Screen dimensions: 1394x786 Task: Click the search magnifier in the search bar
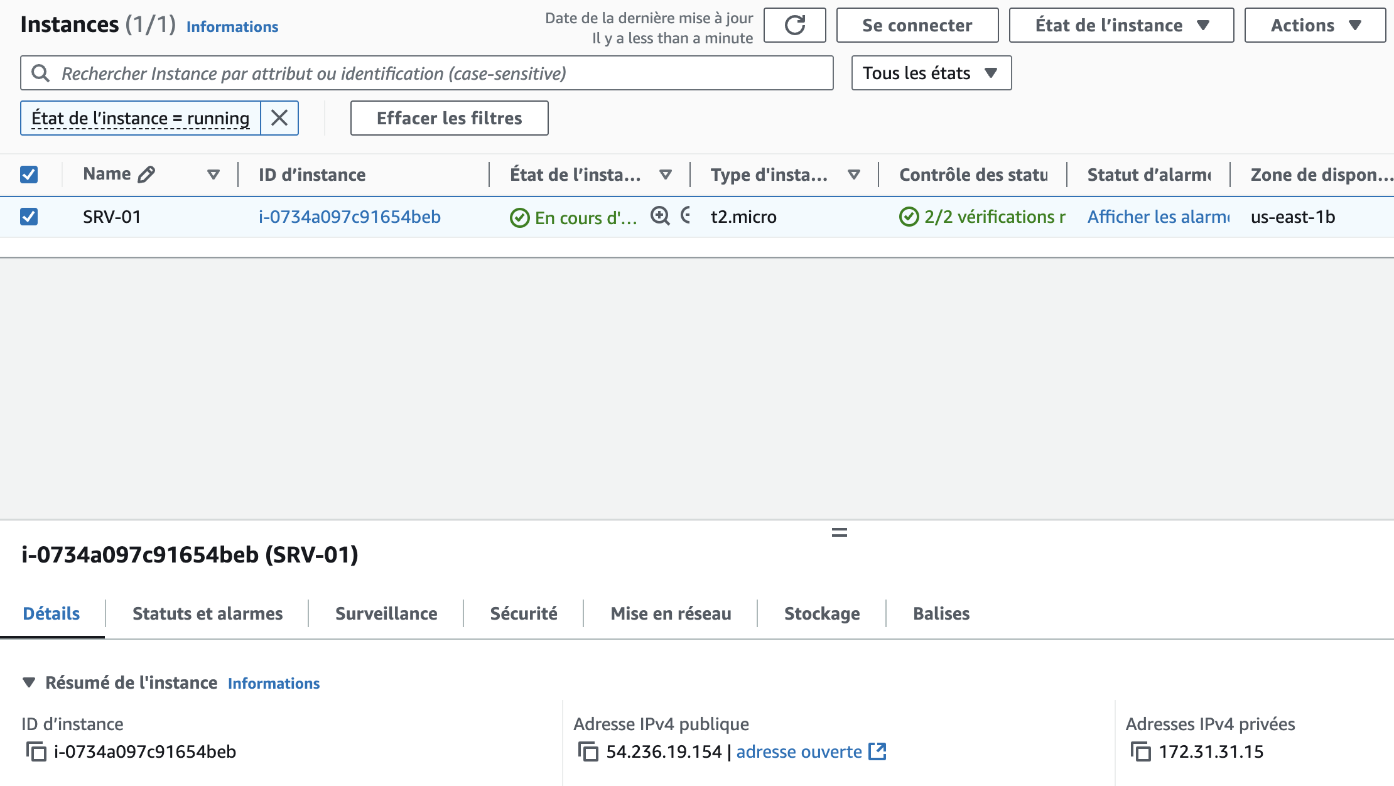click(x=40, y=73)
